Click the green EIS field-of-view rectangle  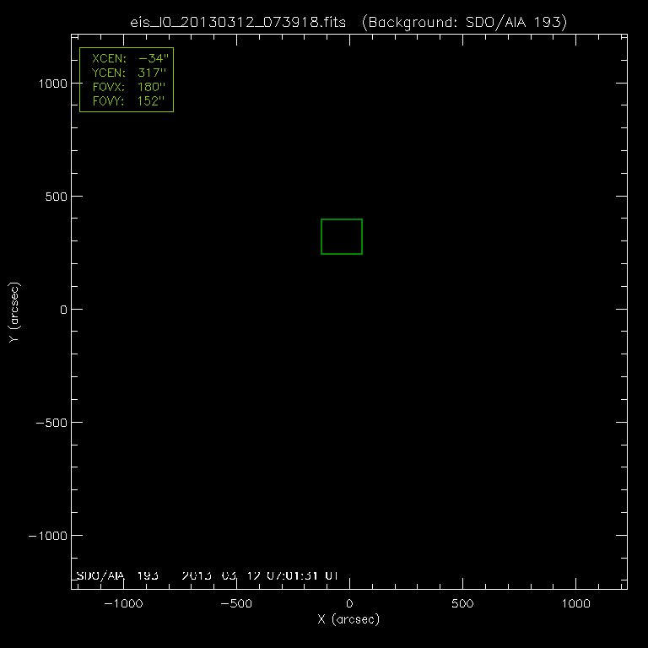342,236
